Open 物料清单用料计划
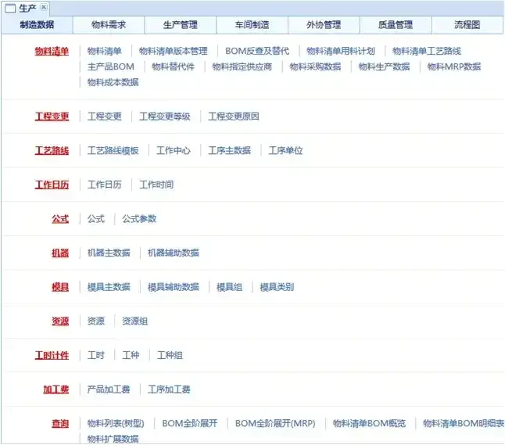This screenshot has width=505, height=445. click(341, 51)
